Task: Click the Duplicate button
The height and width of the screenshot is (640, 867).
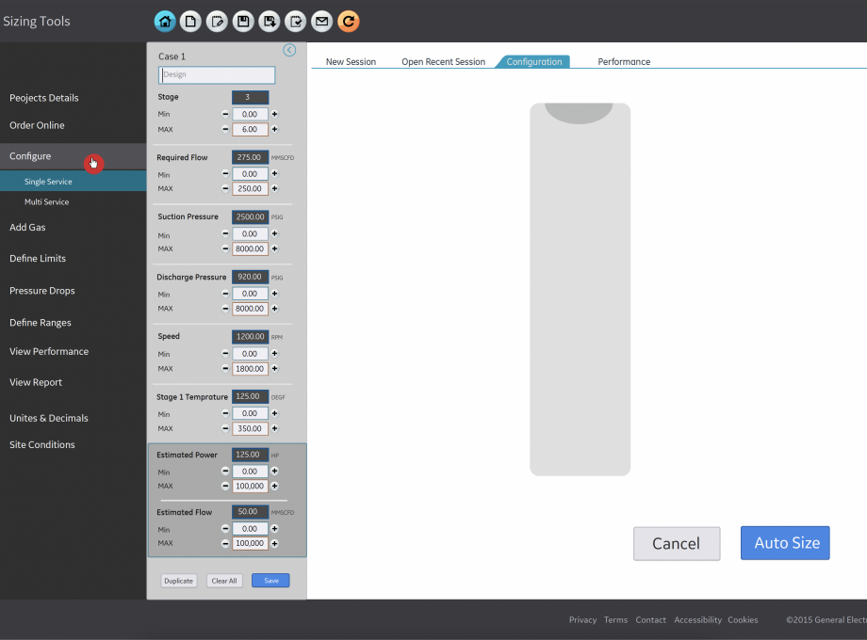Action: (178, 581)
